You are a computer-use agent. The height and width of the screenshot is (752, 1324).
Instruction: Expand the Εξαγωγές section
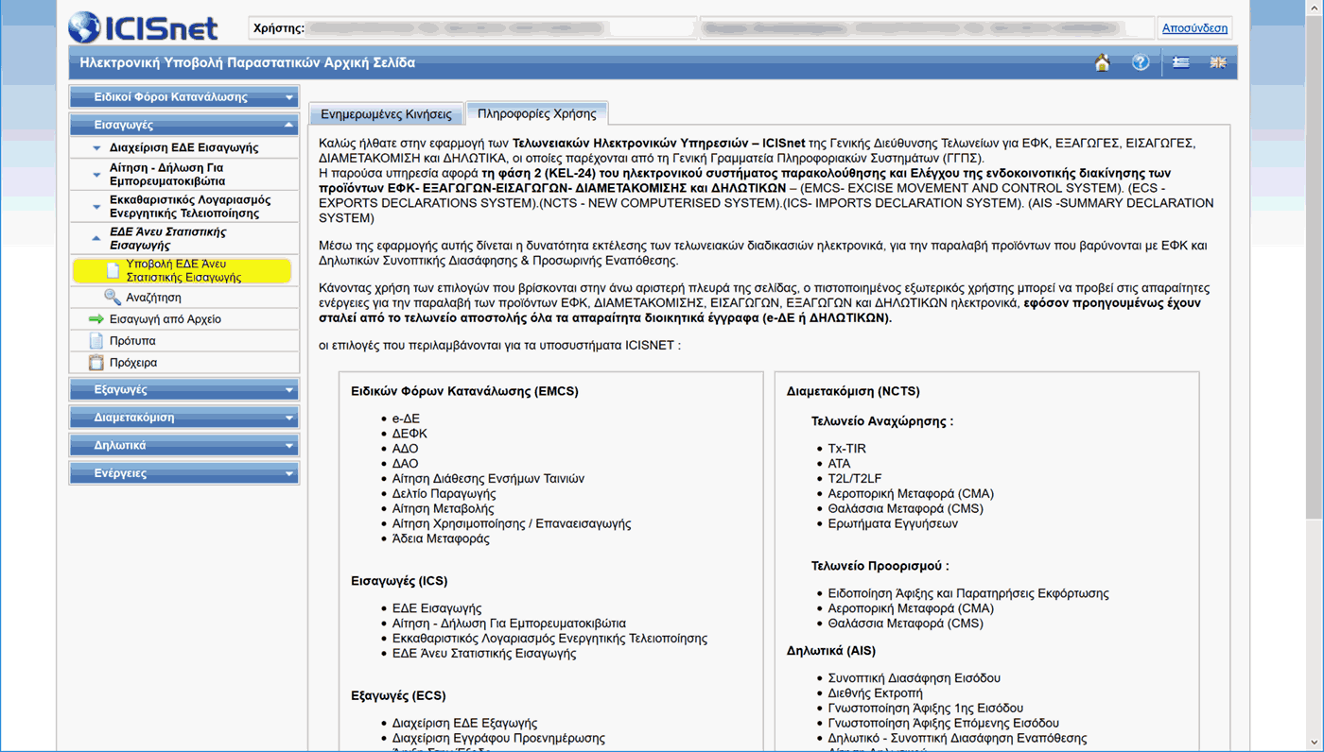click(184, 389)
